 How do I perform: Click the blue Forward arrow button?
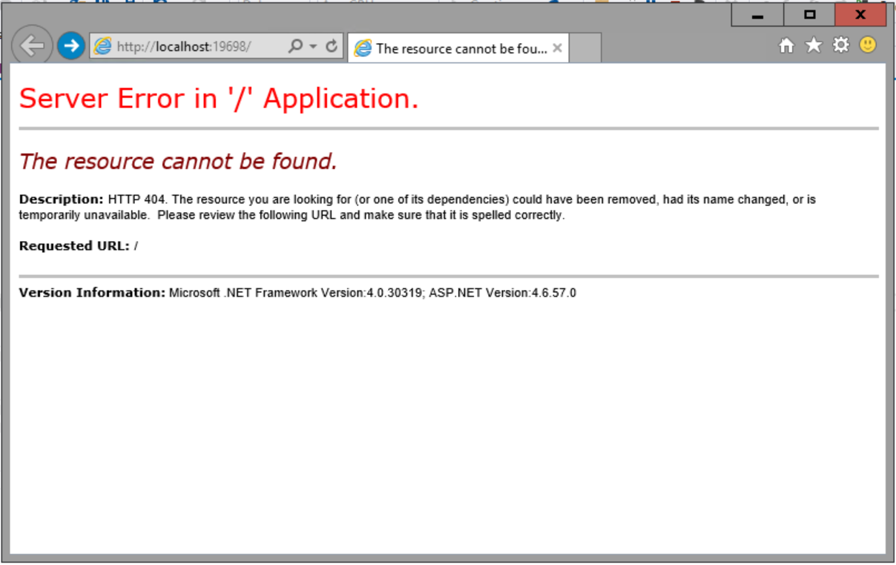coord(71,46)
